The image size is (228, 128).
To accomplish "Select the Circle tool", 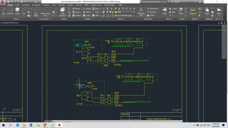I will tap(17, 11).
